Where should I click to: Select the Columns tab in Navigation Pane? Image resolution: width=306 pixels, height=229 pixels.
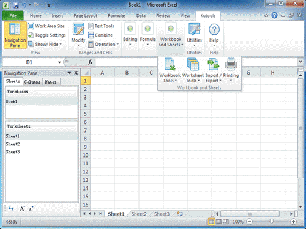[x=32, y=82]
